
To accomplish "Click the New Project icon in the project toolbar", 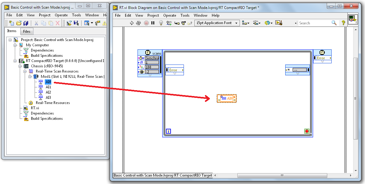I will coord(11,23).
